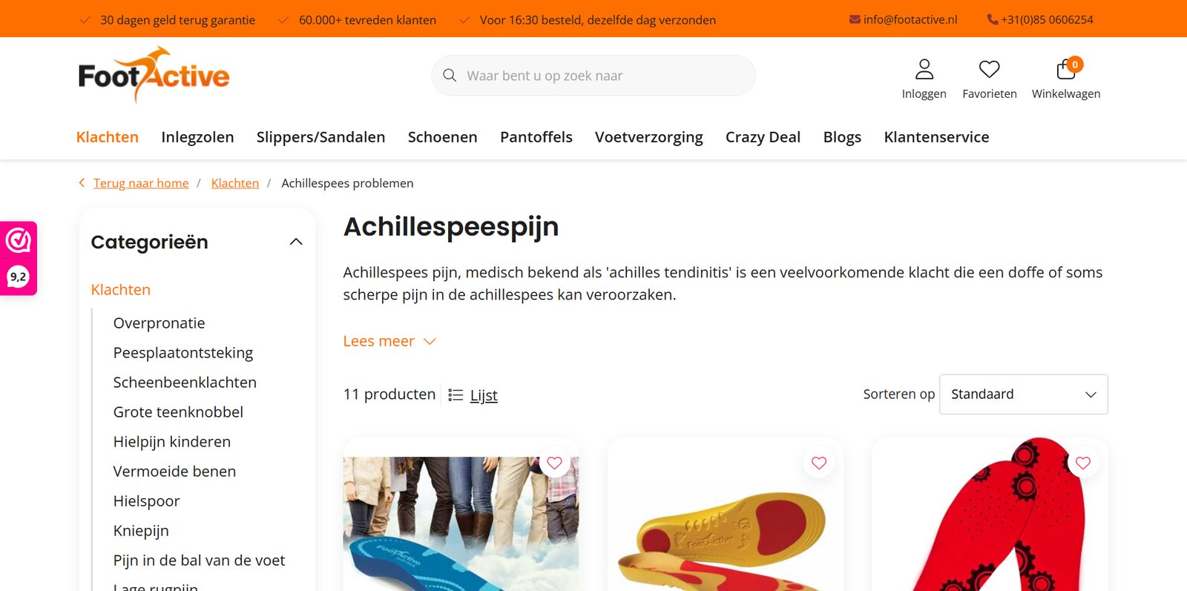Screen dimensions: 1187x591
Task: Open the Inloggen account icon
Action: click(924, 70)
